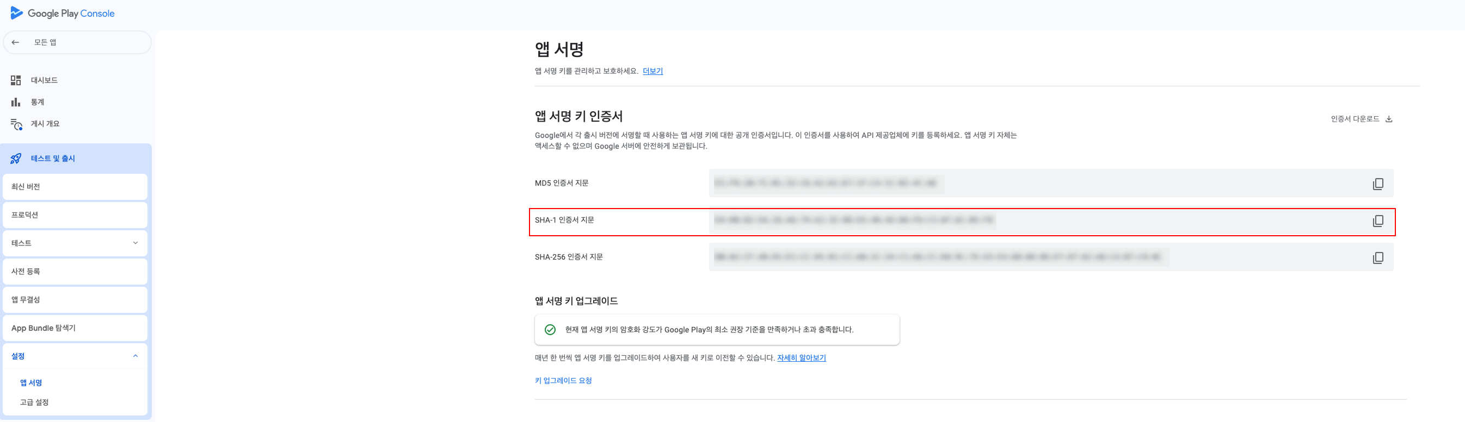Select the 테스트 및 출시 section header
Image resolution: width=1465 pixels, height=422 pixels.
tap(76, 158)
